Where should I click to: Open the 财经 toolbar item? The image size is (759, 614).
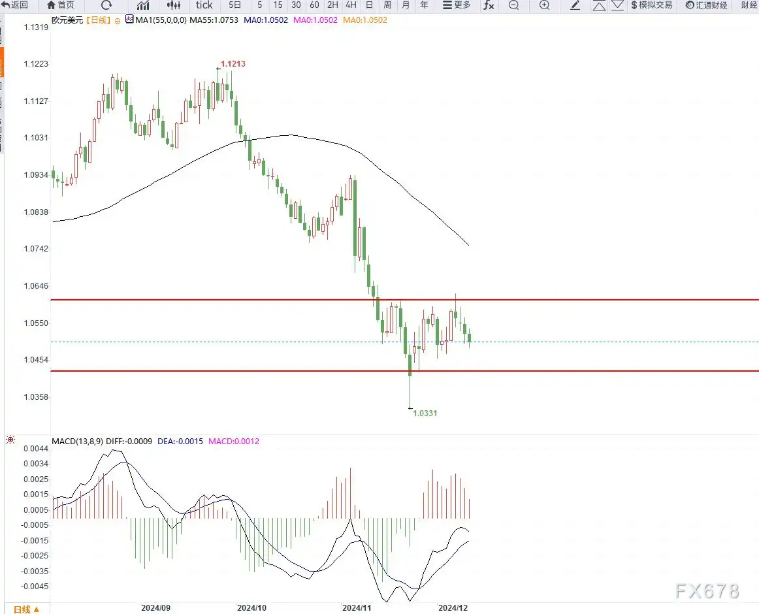749,5
